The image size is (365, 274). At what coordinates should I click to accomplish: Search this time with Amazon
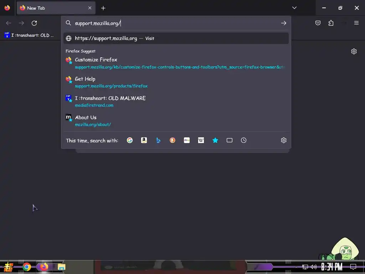(144, 140)
